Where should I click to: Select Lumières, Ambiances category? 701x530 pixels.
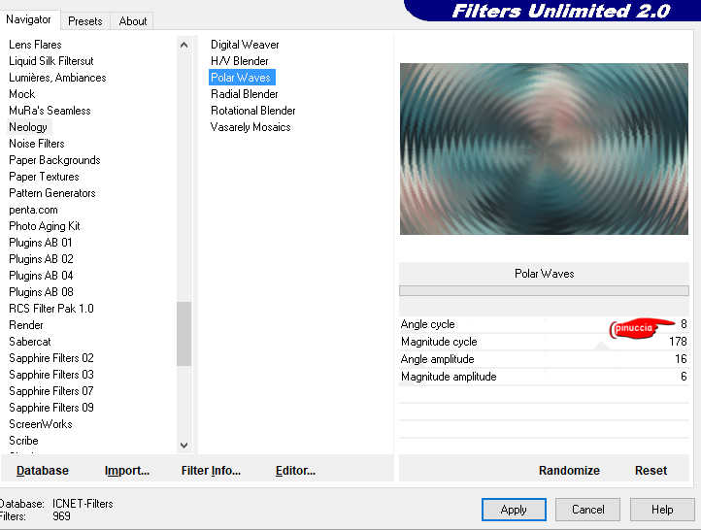(57, 78)
